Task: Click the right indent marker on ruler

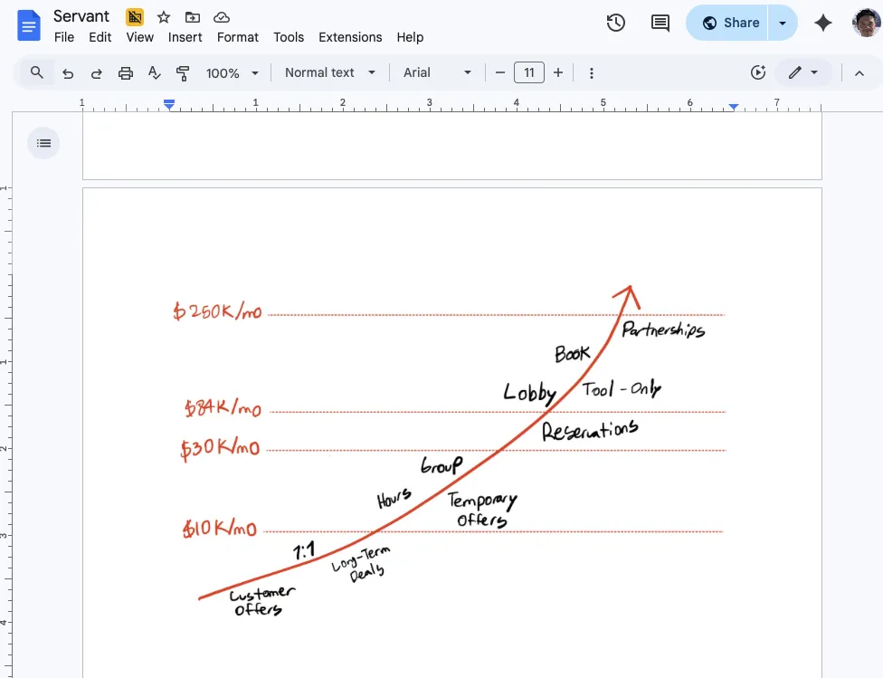Action: [x=733, y=106]
